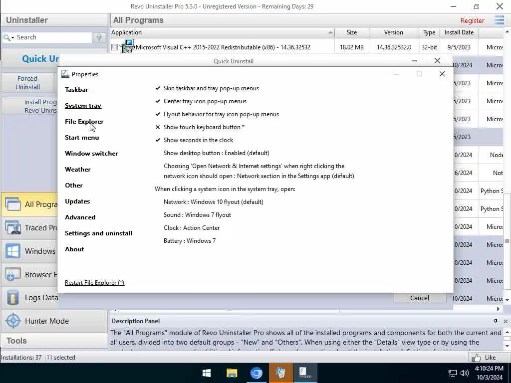Open the File Explorer settings section
The image size is (511, 383).
click(84, 122)
